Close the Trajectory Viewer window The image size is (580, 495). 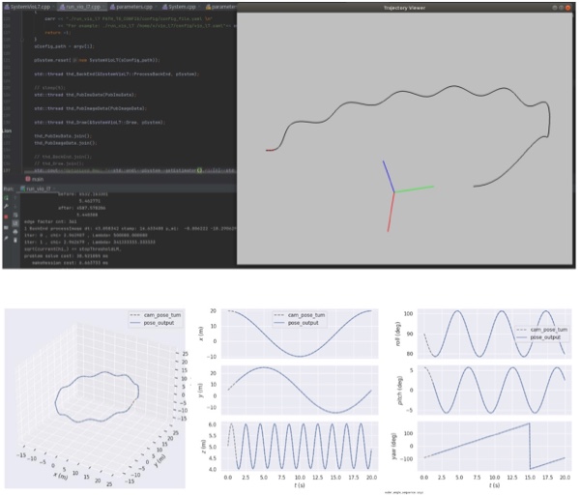point(567,8)
